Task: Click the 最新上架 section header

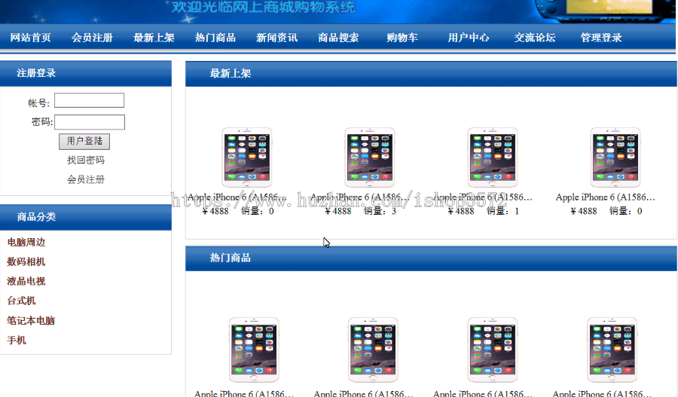Action: tap(231, 74)
